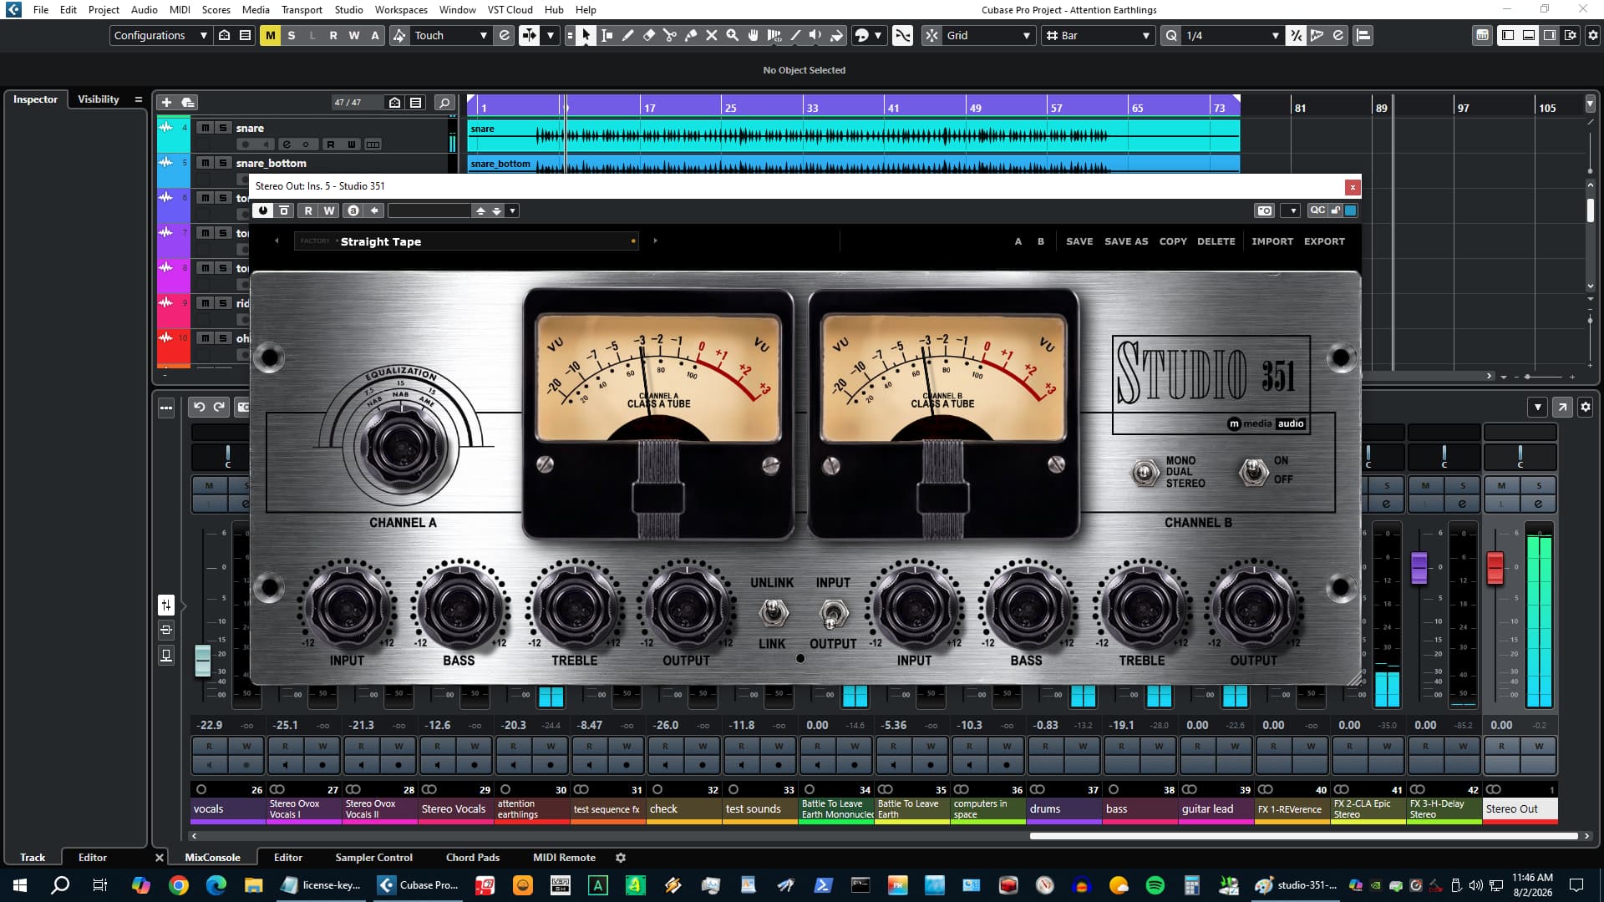Open the toolbar setup gear icon
The height and width of the screenshot is (902, 1604).
point(1592,35)
